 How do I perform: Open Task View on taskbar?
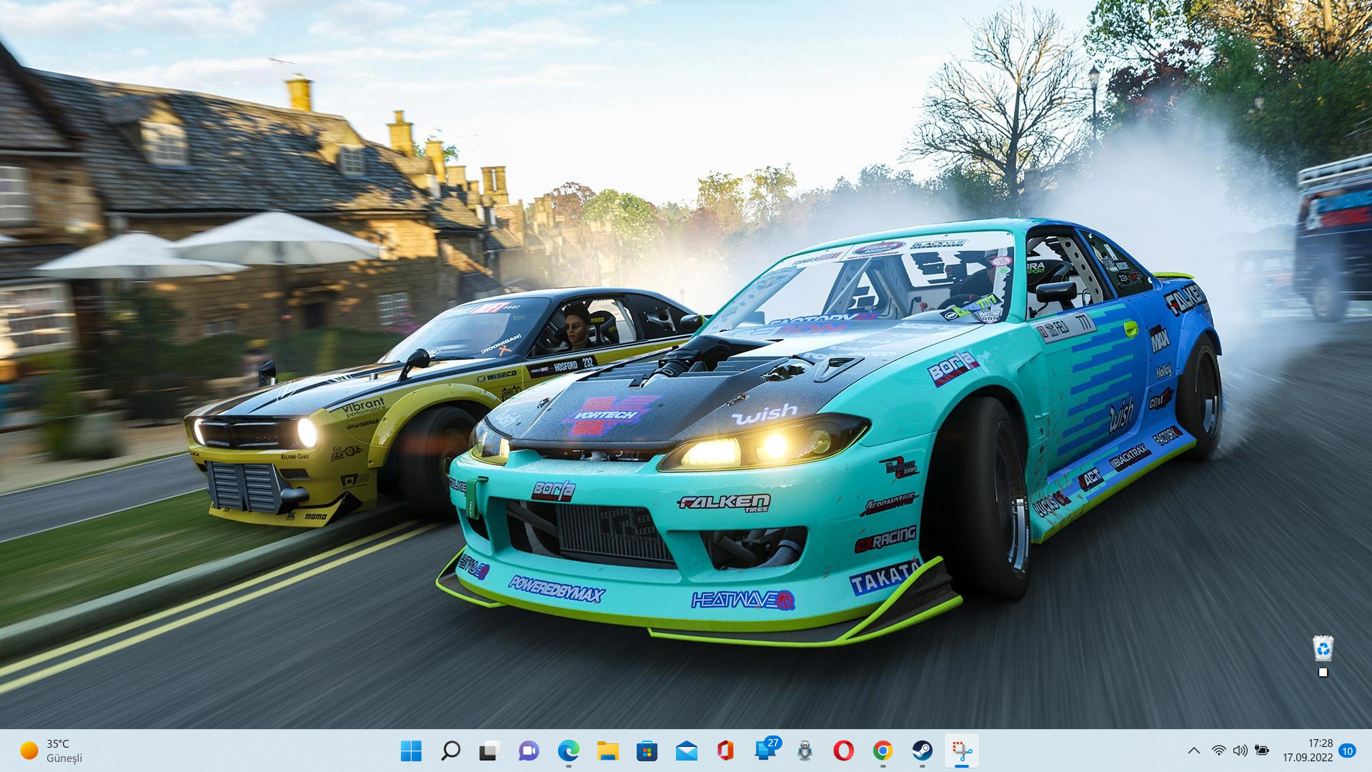tap(489, 751)
